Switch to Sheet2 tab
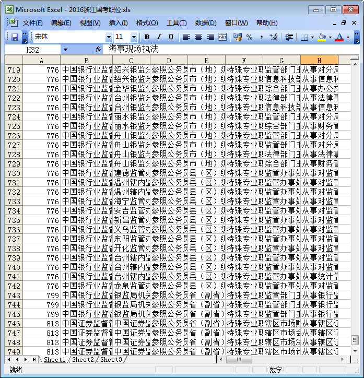Image resolution: width=364 pixels, height=378 pixels. tap(83, 359)
